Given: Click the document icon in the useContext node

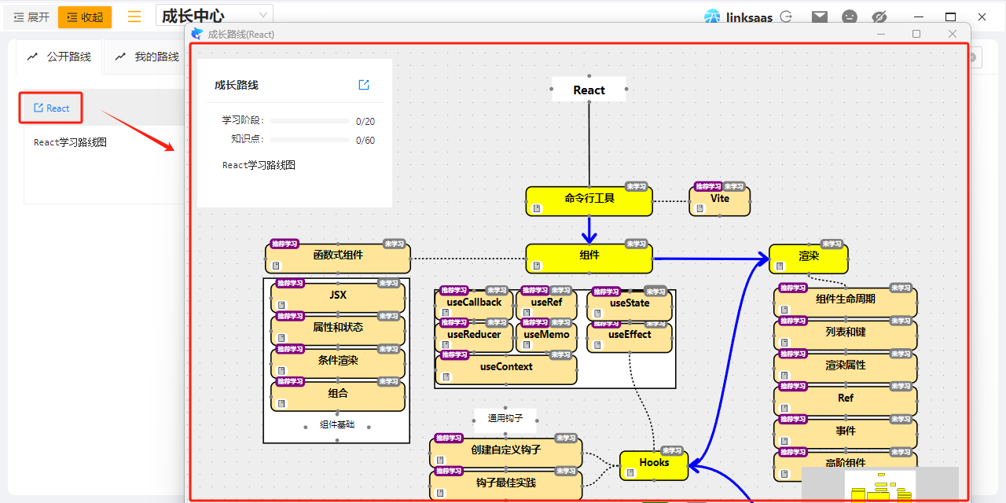Looking at the screenshot, I should click(x=447, y=377).
